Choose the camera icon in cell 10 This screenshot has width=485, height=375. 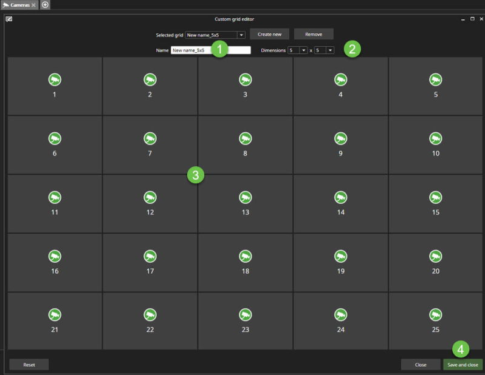click(x=436, y=138)
